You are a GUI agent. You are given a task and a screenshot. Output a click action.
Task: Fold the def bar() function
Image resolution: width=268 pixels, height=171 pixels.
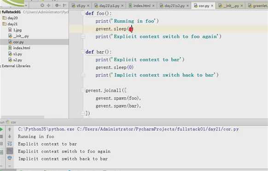point(83,52)
